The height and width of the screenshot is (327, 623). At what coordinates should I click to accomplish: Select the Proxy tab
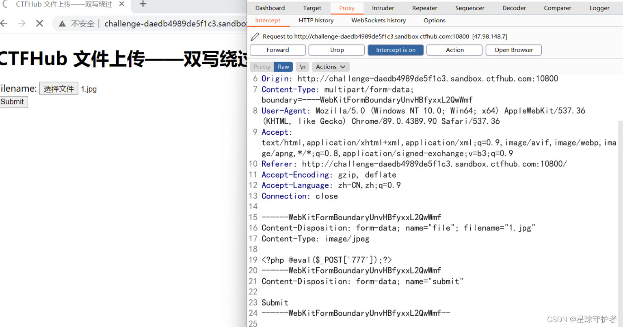(x=347, y=8)
